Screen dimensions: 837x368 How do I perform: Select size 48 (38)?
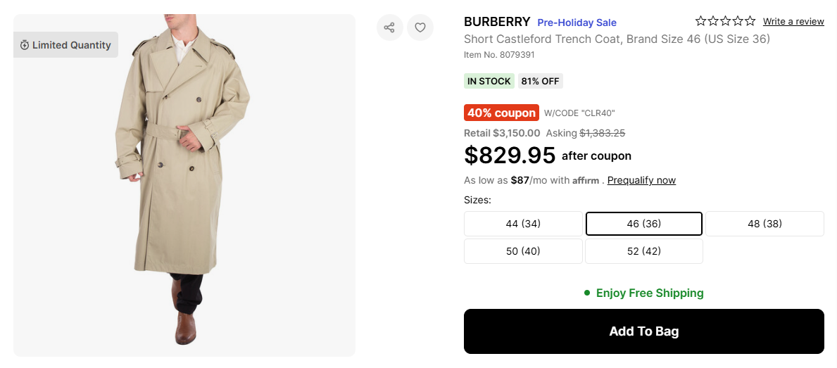764,224
